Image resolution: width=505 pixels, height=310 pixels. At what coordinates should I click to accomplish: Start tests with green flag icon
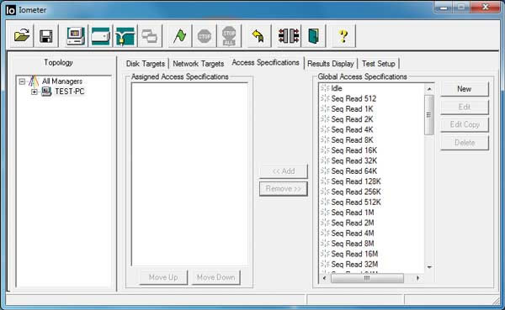coord(180,35)
